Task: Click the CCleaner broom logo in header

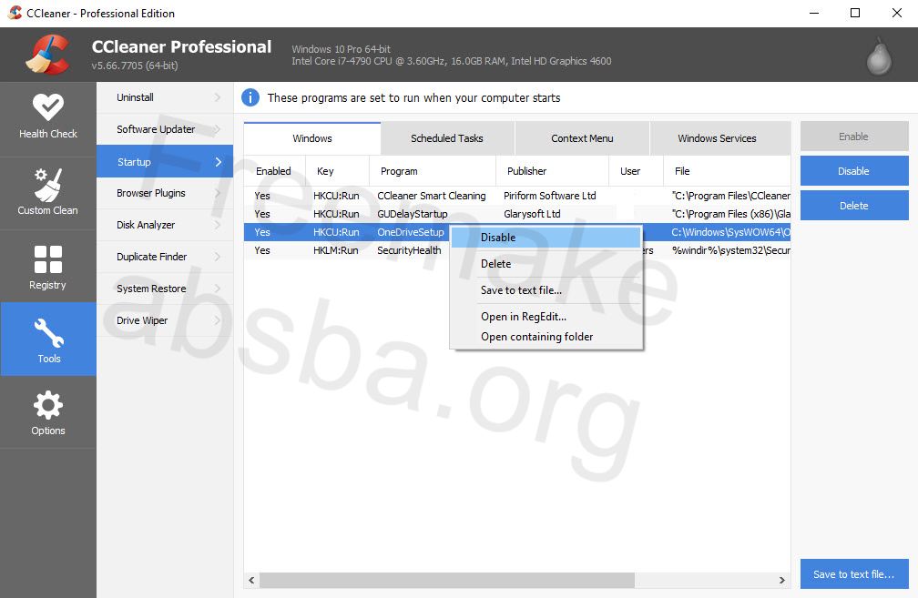Action: [x=46, y=55]
